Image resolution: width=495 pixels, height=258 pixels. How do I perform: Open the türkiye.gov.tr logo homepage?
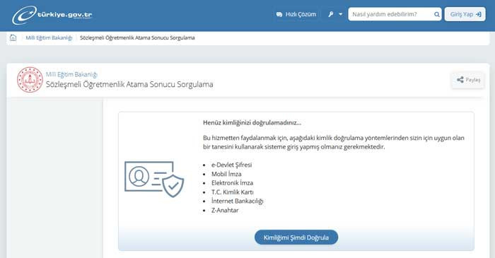click(52, 15)
